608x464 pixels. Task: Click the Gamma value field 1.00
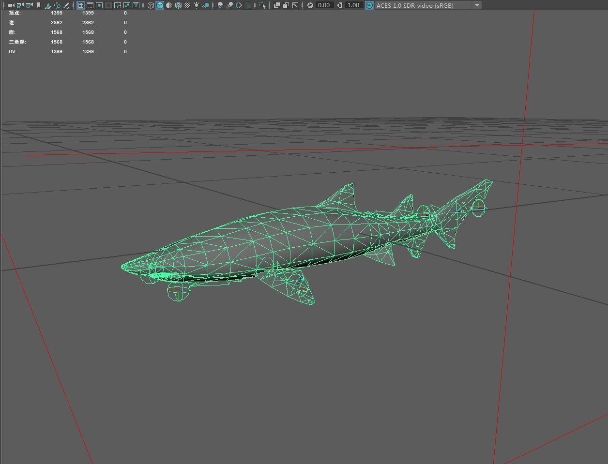(x=354, y=5)
